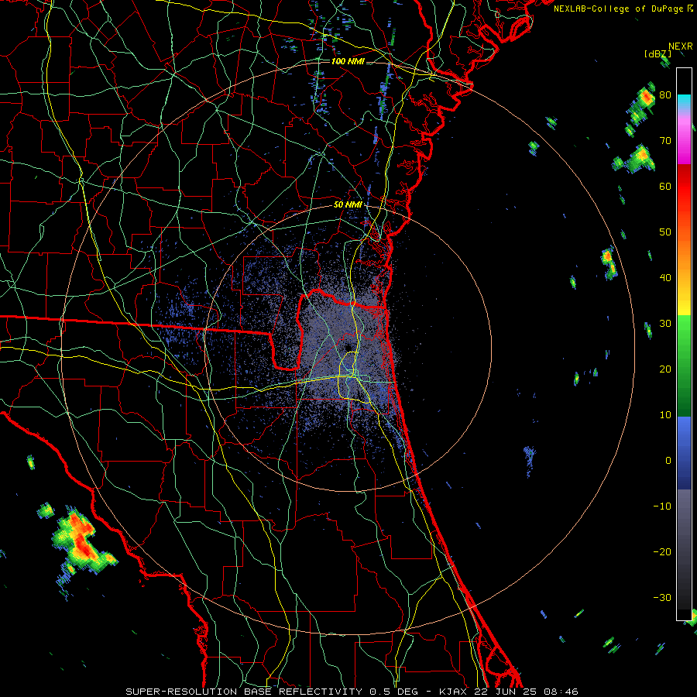Click the 80 value on the dBZ scale
This screenshot has height=697, width=697.
[x=665, y=95]
